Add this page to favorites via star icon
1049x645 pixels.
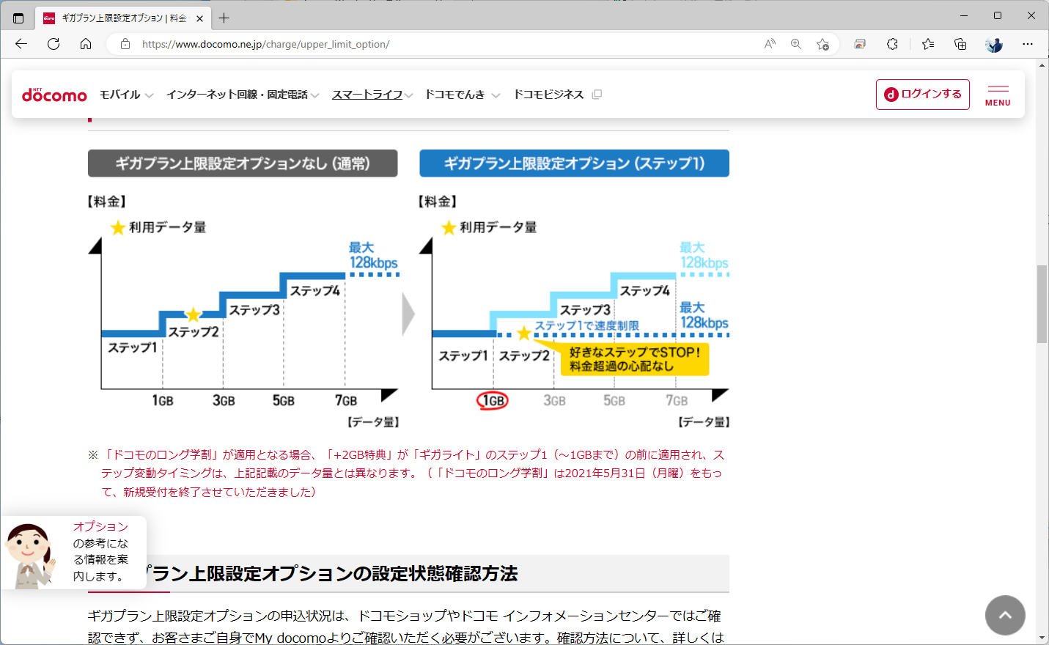pos(823,44)
